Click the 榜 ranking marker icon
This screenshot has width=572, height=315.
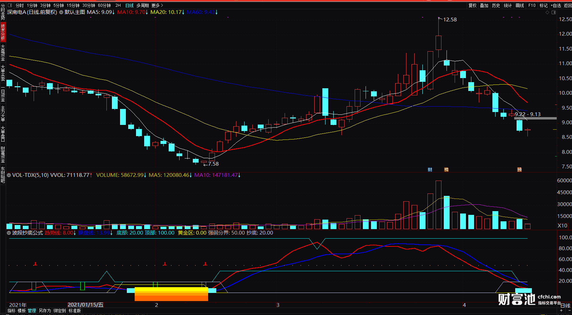[x=446, y=169]
